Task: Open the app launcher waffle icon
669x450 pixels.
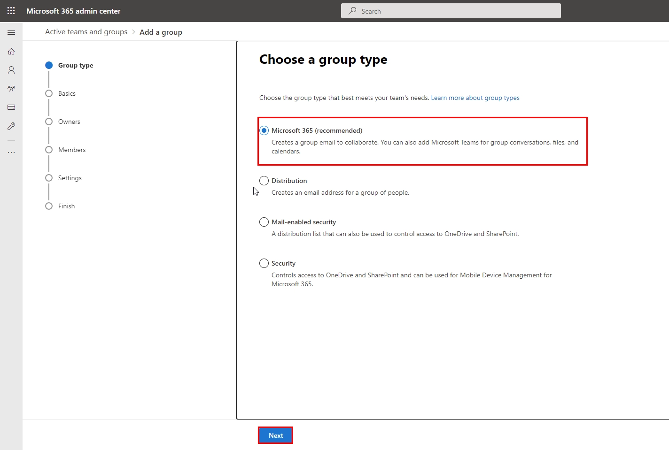Action: (x=11, y=11)
